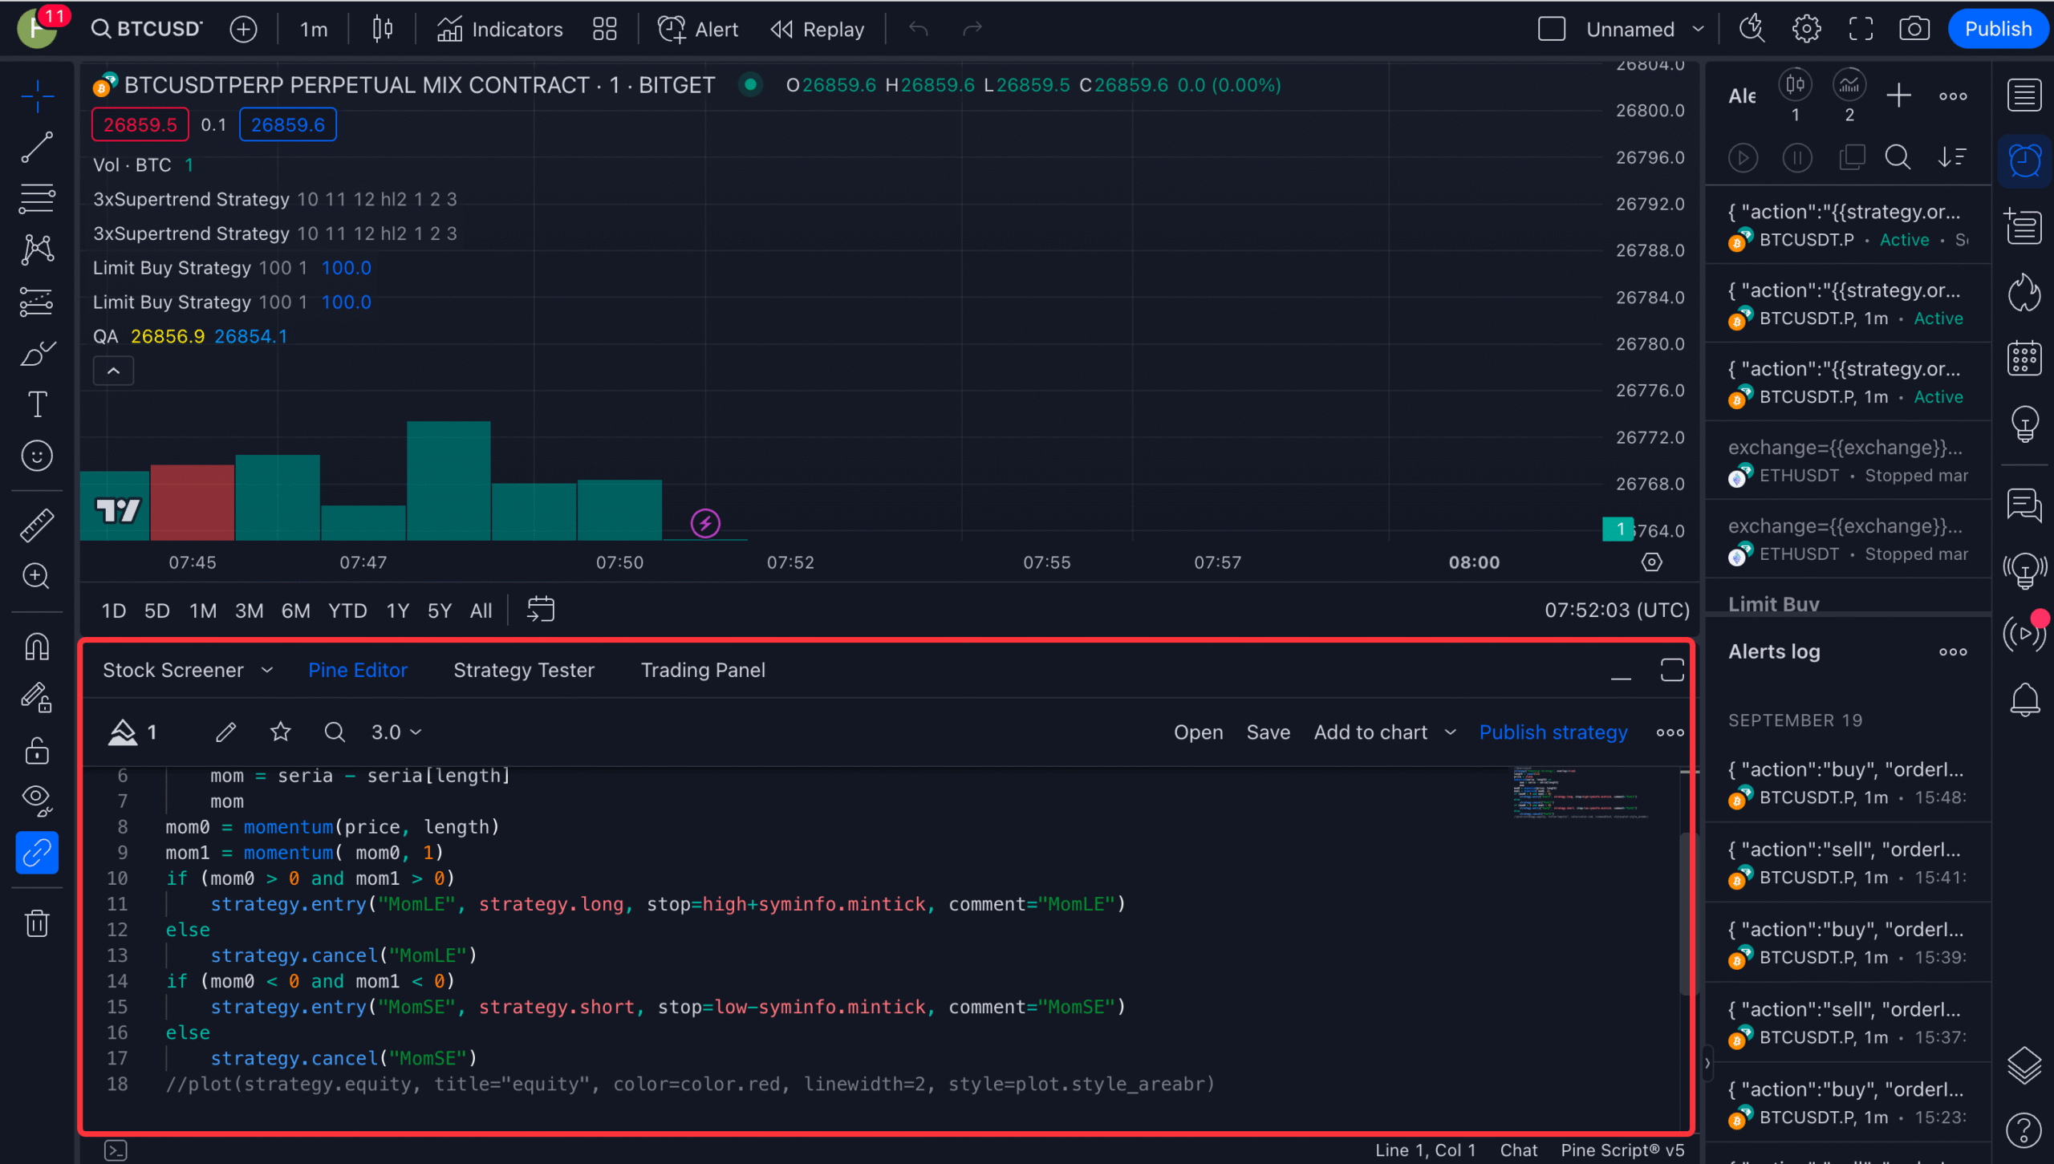Open the Trading Panel tab
Screen dimensions: 2054x1164
pos(703,670)
